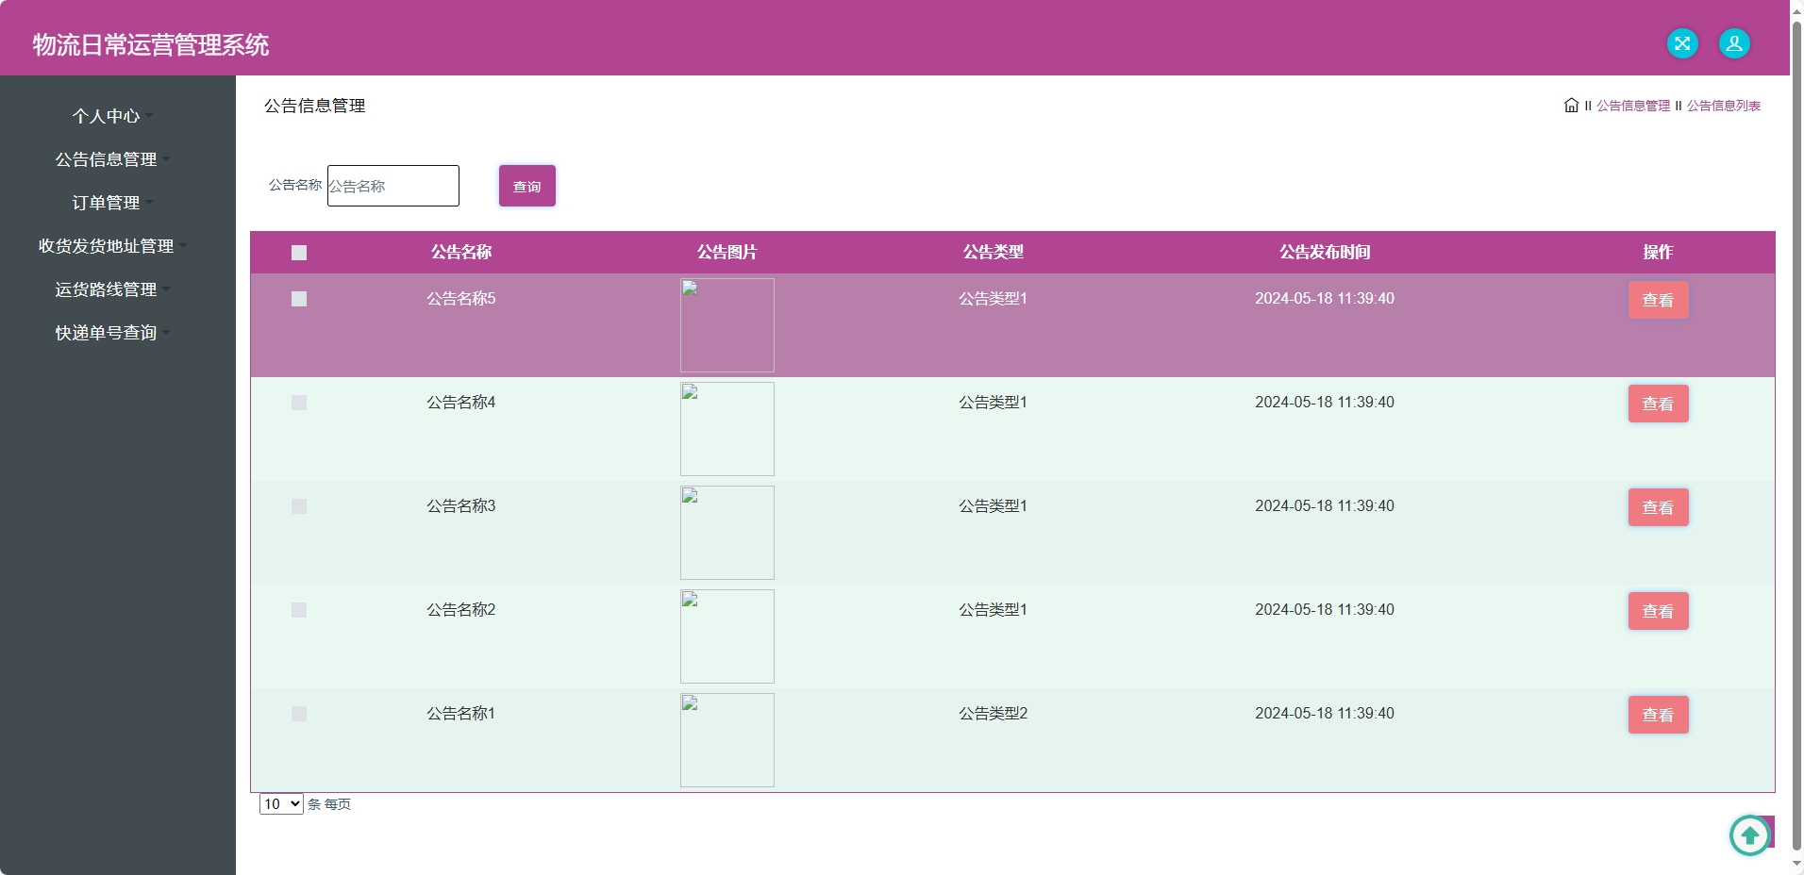Open 个人中心 in the sidebar
Viewport: 1804px width, 875px height.
click(x=107, y=116)
